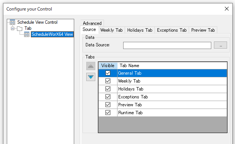Toggle Preview Tab visible checkbox

click(108, 105)
